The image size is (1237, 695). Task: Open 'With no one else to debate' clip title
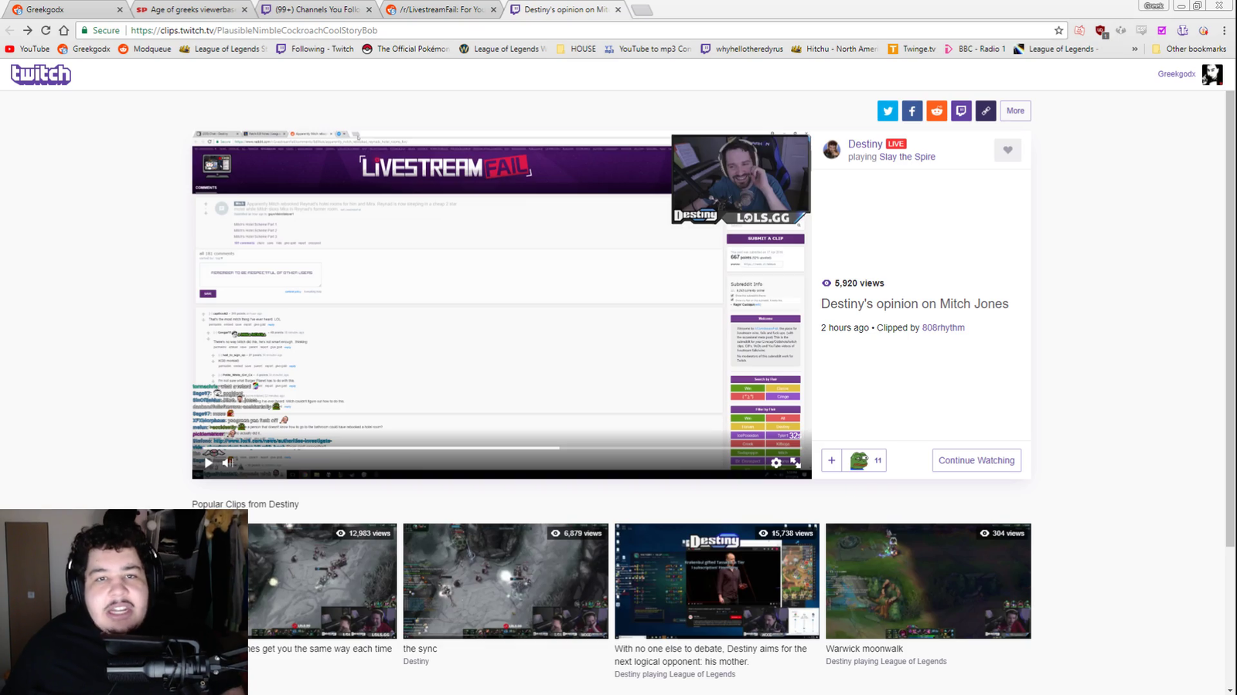click(711, 655)
